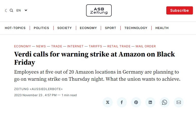Share the article on Facebook
196x114 pixels.
(x=122, y=102)
